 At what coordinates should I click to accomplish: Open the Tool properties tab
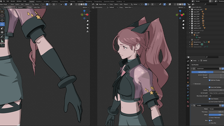tap(188, 61)
